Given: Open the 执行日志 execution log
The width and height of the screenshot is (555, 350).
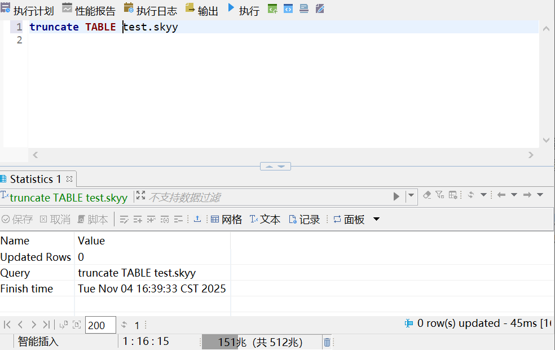Looking at the screenshot, I should (150, 10).
